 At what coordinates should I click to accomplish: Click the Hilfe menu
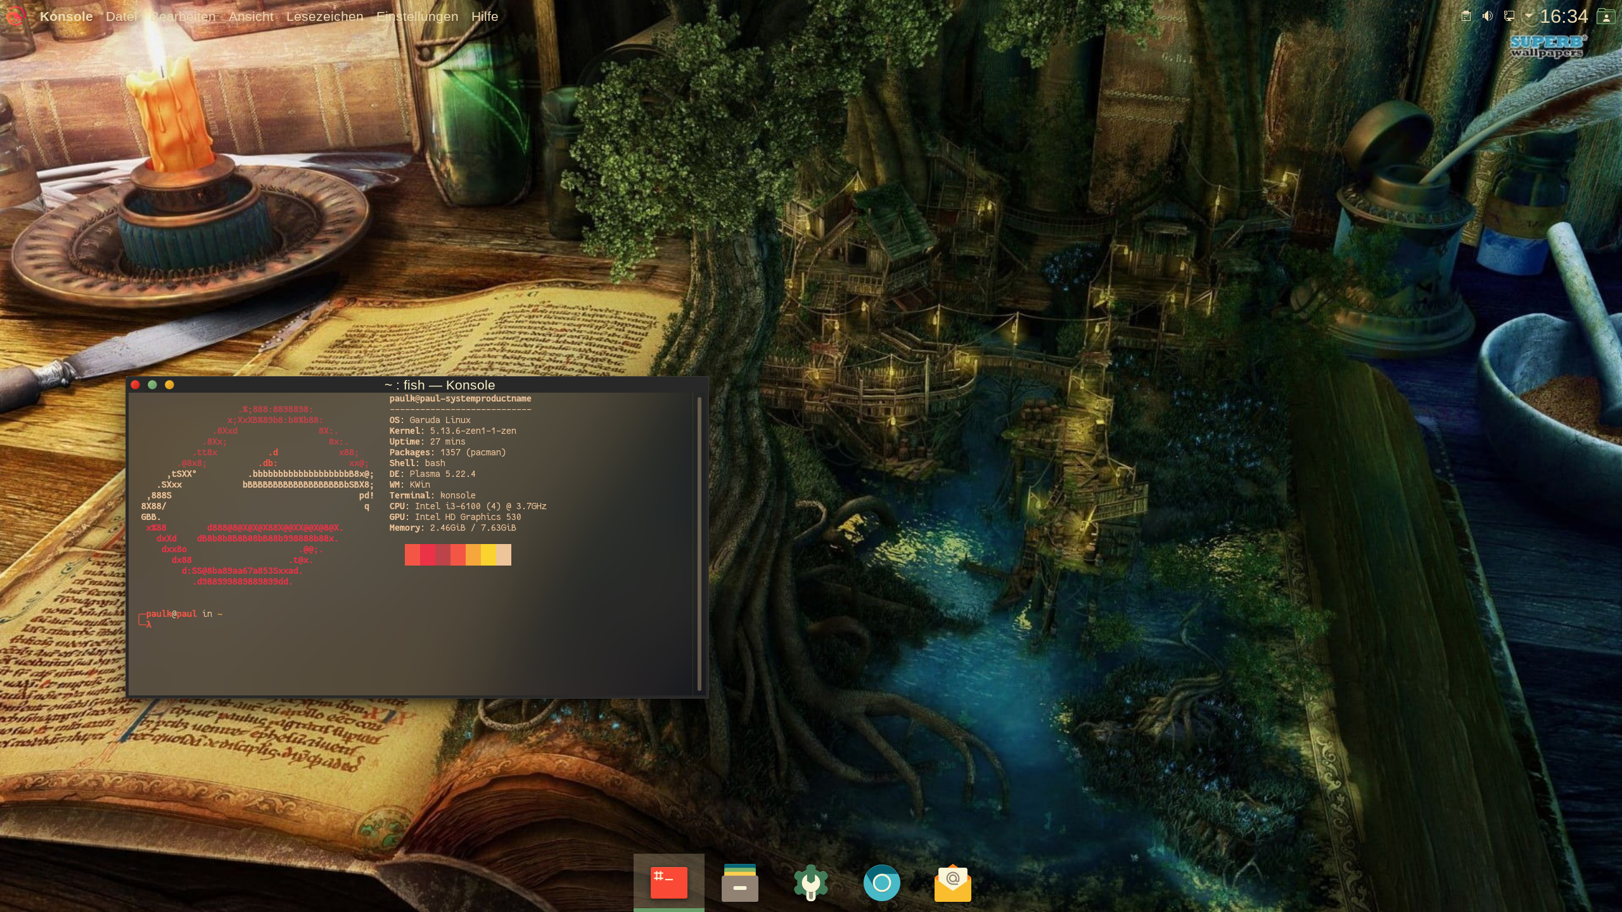[485, 16]
